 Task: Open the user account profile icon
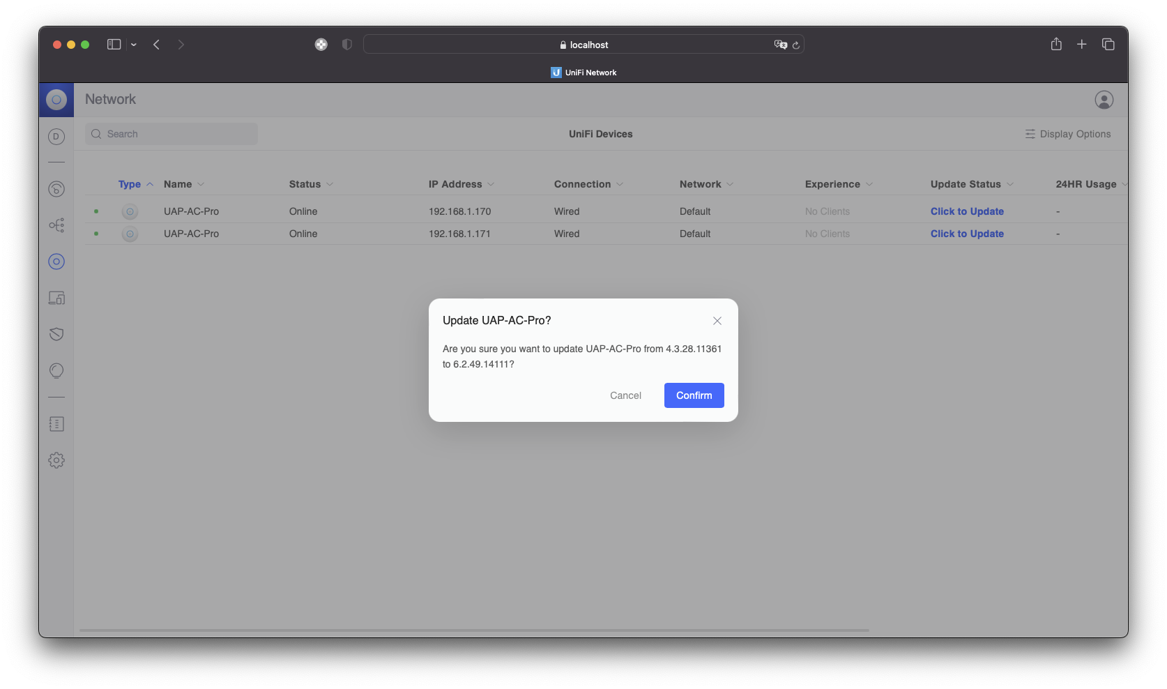1104,100
